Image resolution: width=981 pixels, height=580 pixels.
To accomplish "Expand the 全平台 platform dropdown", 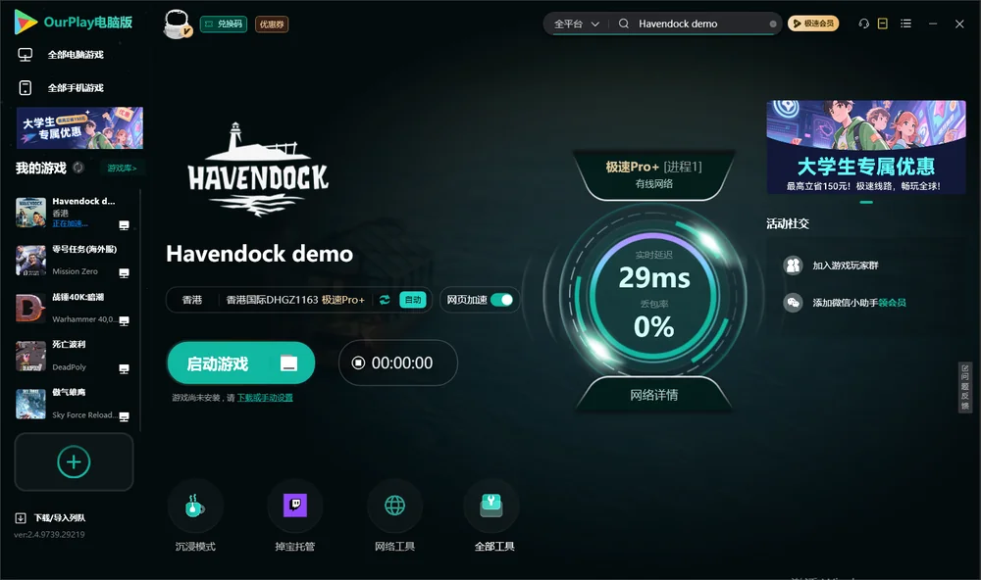I will click(x=576, y=24).
